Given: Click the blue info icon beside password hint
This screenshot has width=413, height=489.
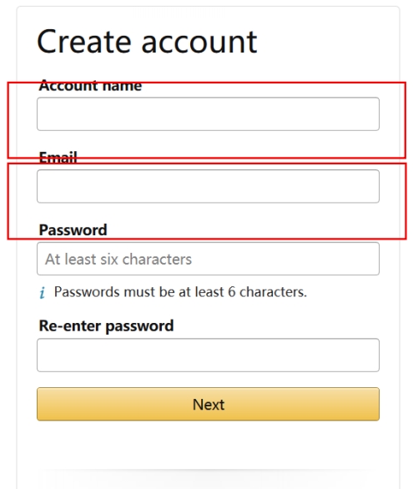Looking at the screenshot, I should (43, 293).
